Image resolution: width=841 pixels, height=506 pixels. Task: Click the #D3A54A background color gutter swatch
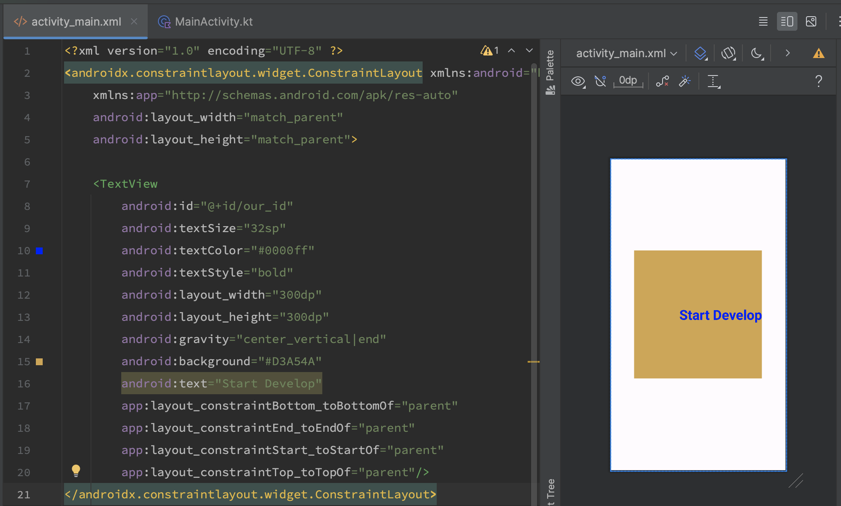tap(39, 362)
